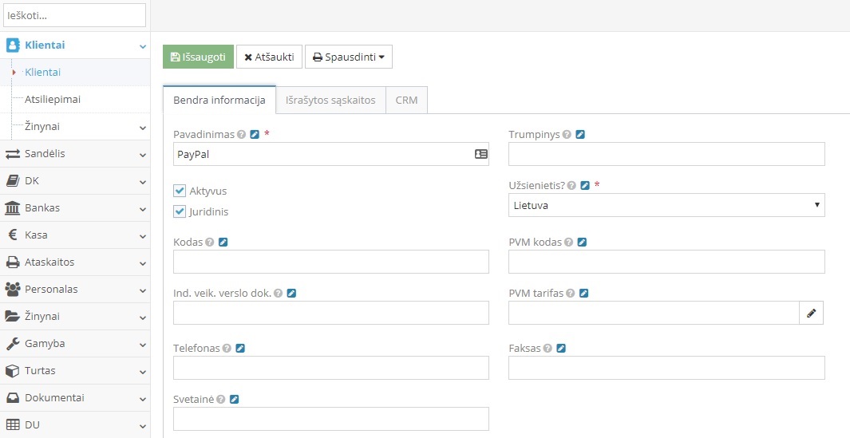Click the contact card icon in PayPal field

click(x=480, y=154)
